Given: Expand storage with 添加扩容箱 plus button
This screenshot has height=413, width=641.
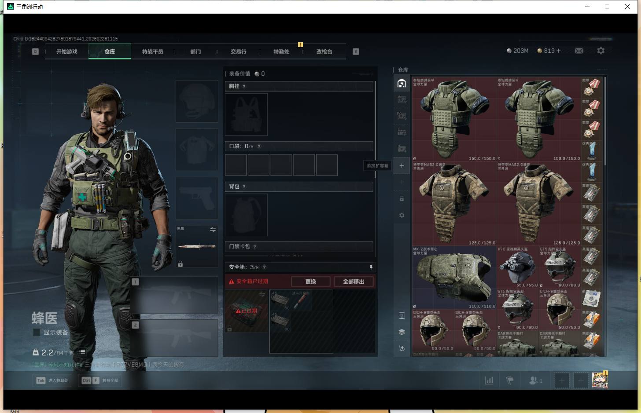Looking at the screenshot, I should pos(402,166).
